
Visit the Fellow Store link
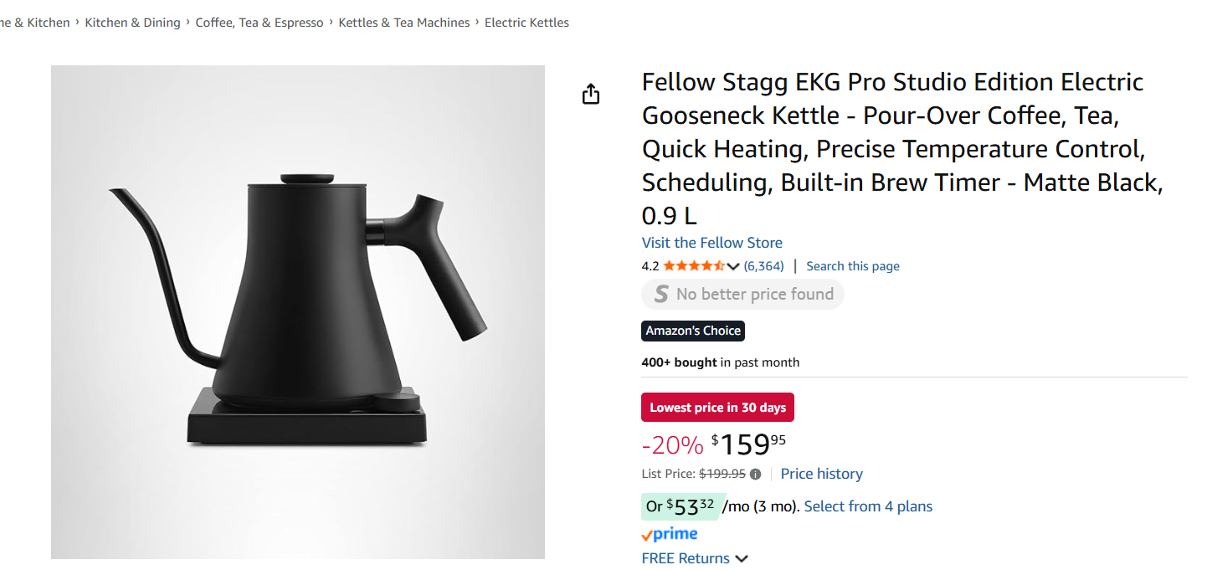[712, 243]
